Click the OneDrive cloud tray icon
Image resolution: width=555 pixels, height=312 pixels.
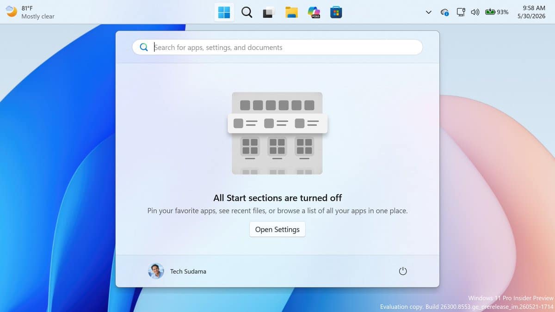(444, 12)
